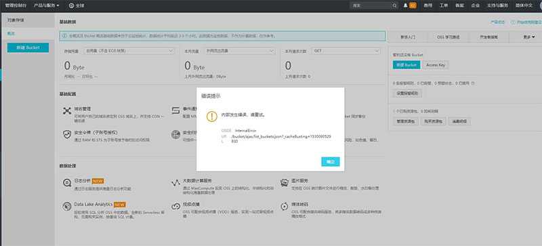Click the Object Storage sidebar heading
542x246 pixels.
(16, 20)
